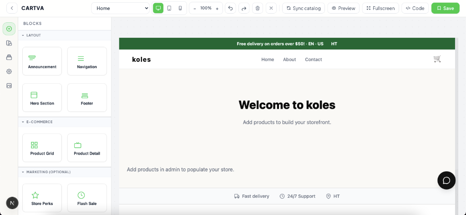This screenshot has height=215, width=466.
Task: Collapse the LAYOUT blocks section
Action: tap(65, 35)
